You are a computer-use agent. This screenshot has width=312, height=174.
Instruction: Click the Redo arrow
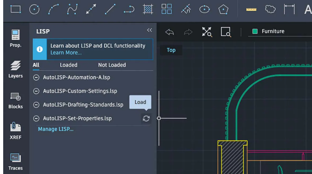[x=188, y=32]
